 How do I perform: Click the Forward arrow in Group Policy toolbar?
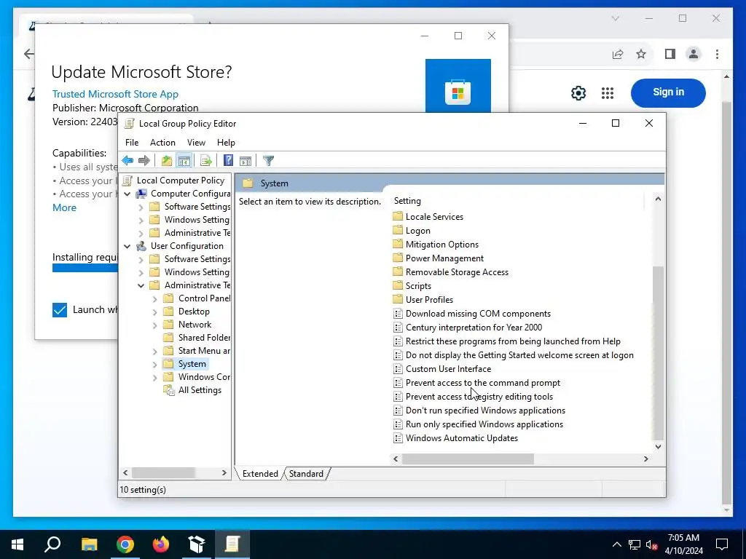144,161
